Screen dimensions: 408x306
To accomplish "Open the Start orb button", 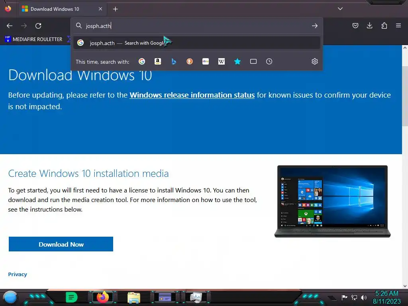I will [x=10, y=298].
